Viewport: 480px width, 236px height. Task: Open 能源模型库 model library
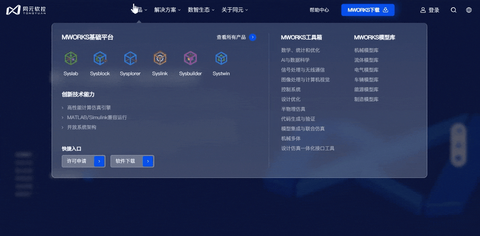coord(366,89)
